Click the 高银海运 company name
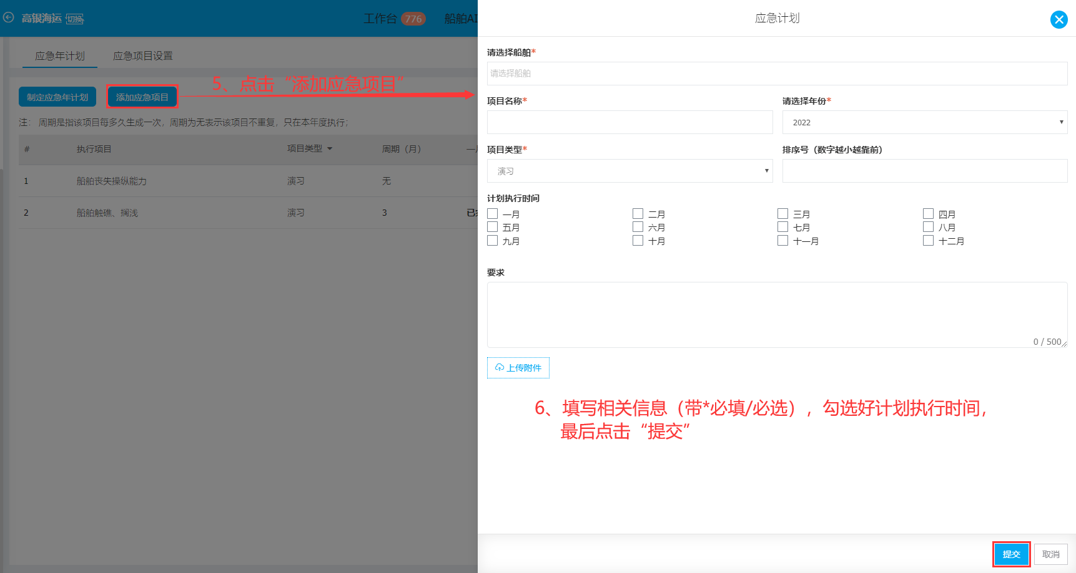Image resolution: width=1076 pixels, height=573 pixels. point(41,18)
